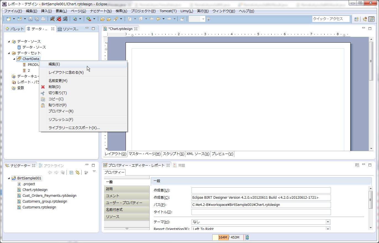The image size is (379, 243).
Task: Click the yellow back navigation arrow
Action: pos(158,19)
